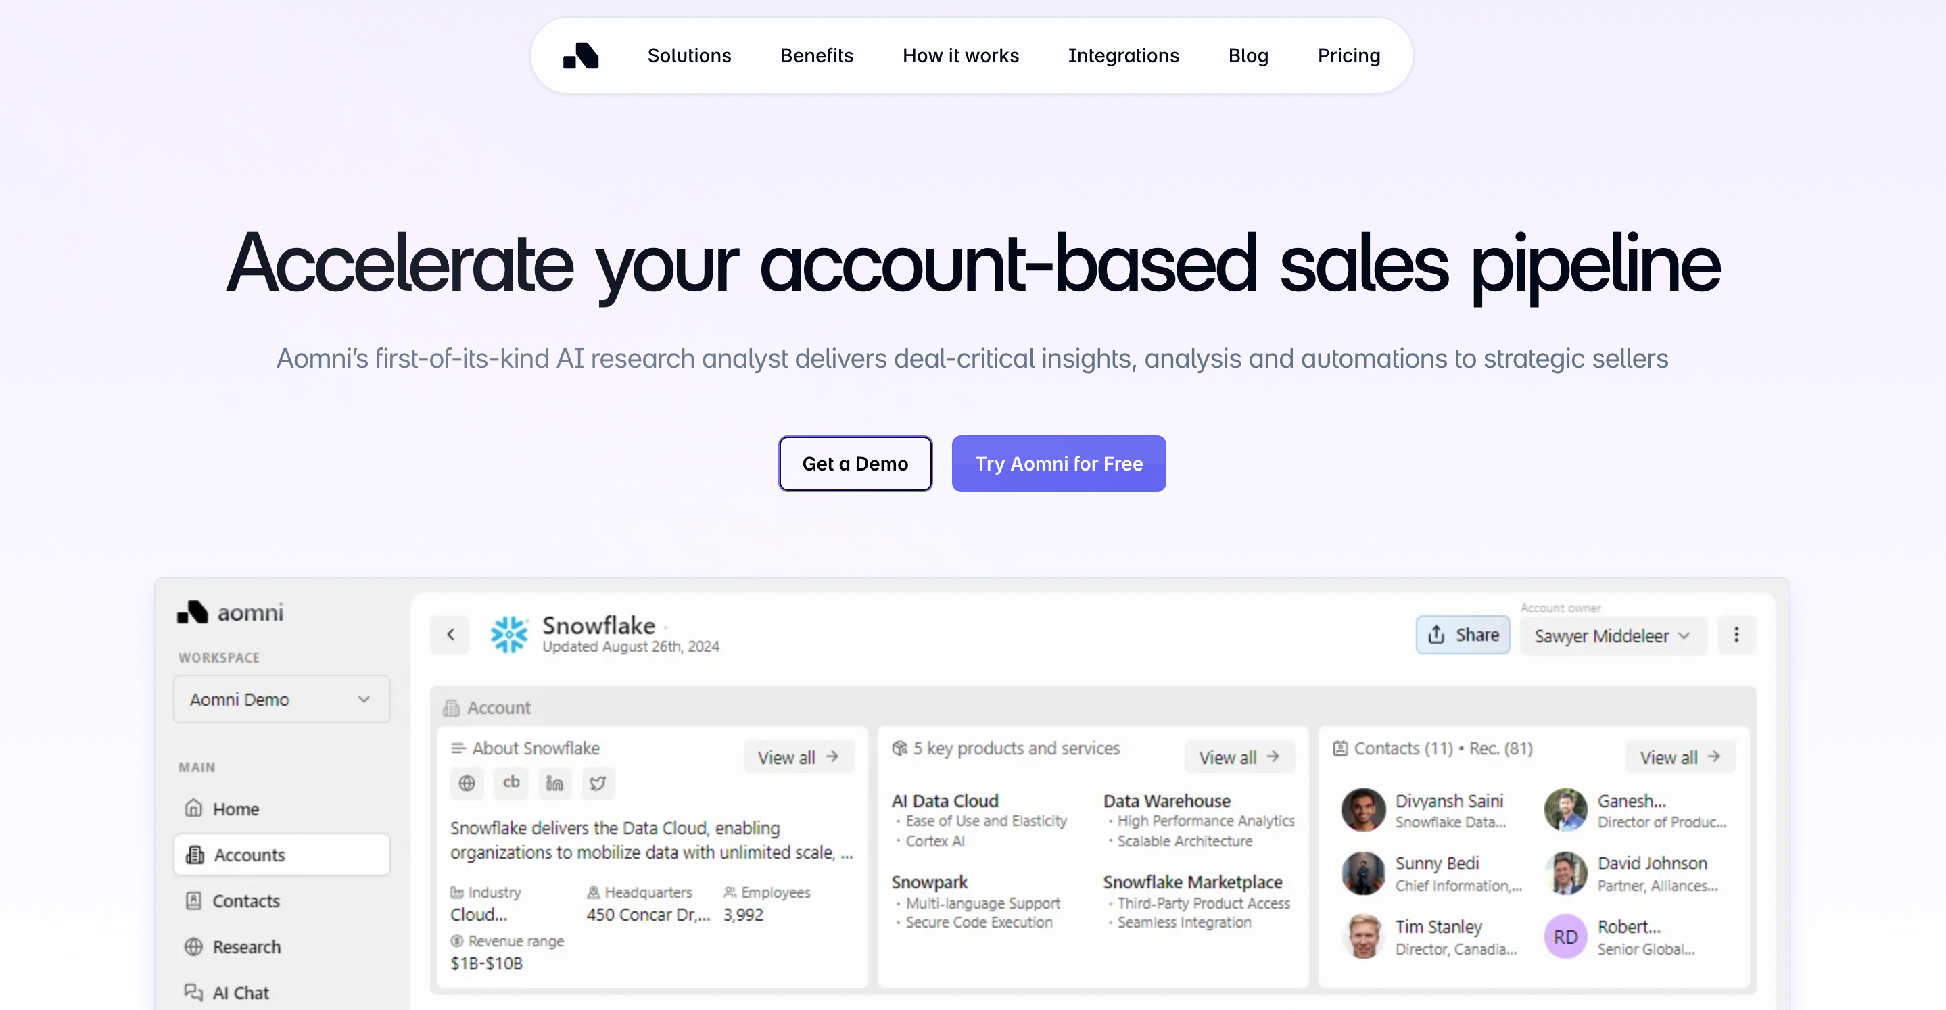Open the three-dot options menu
This screenshot has width=1946, height=1010.
[1737, 635]
